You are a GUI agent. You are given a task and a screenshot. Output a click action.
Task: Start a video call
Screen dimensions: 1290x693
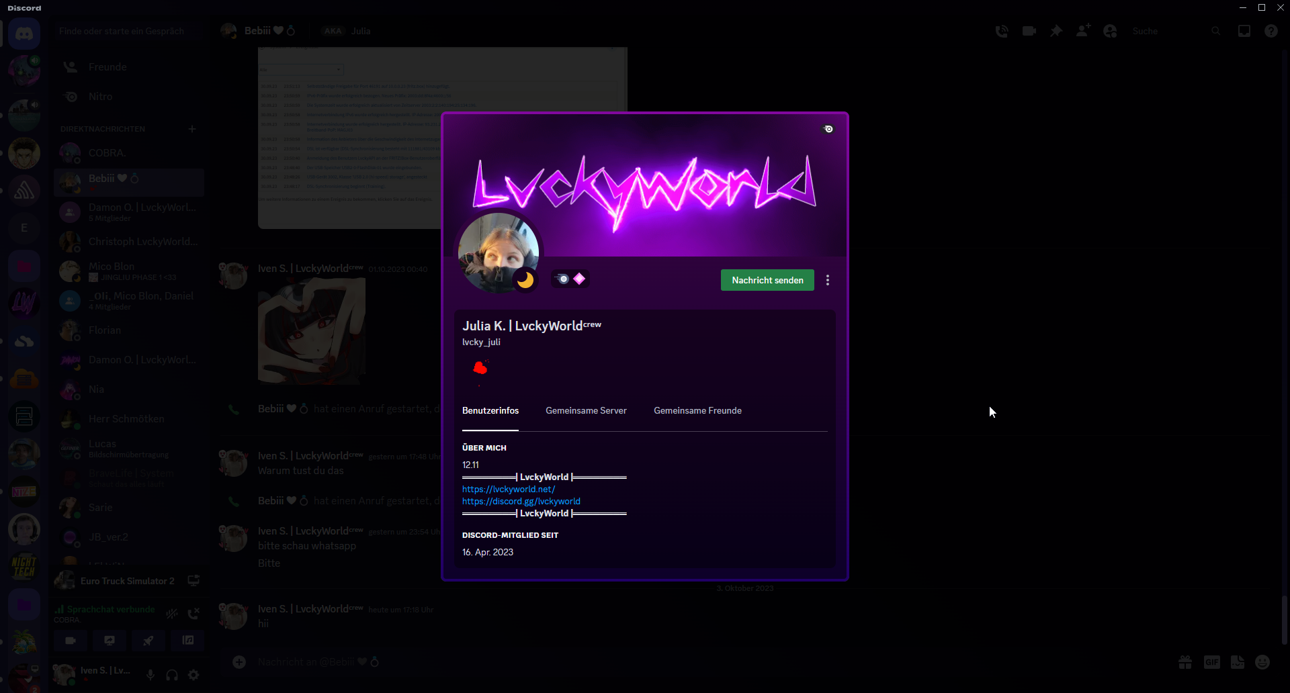click(x=1029, y=31)
